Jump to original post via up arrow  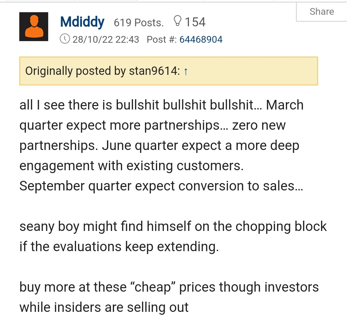[x=186, y=72]
